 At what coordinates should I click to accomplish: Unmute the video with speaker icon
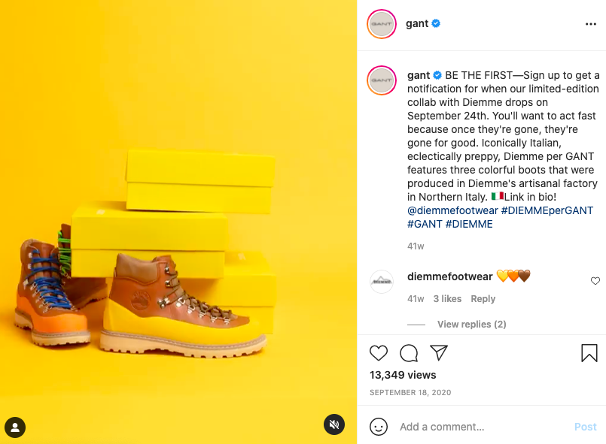click(x=334, y=424)
